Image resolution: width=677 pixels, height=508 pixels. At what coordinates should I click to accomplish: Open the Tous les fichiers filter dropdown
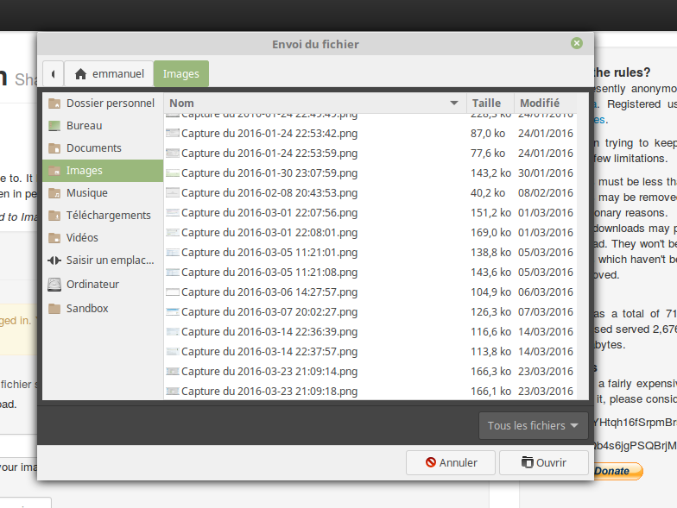[534, 426]
